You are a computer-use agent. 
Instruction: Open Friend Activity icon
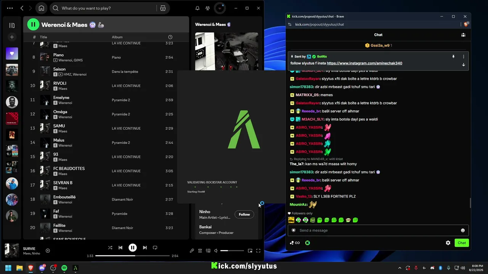(207, 8)
